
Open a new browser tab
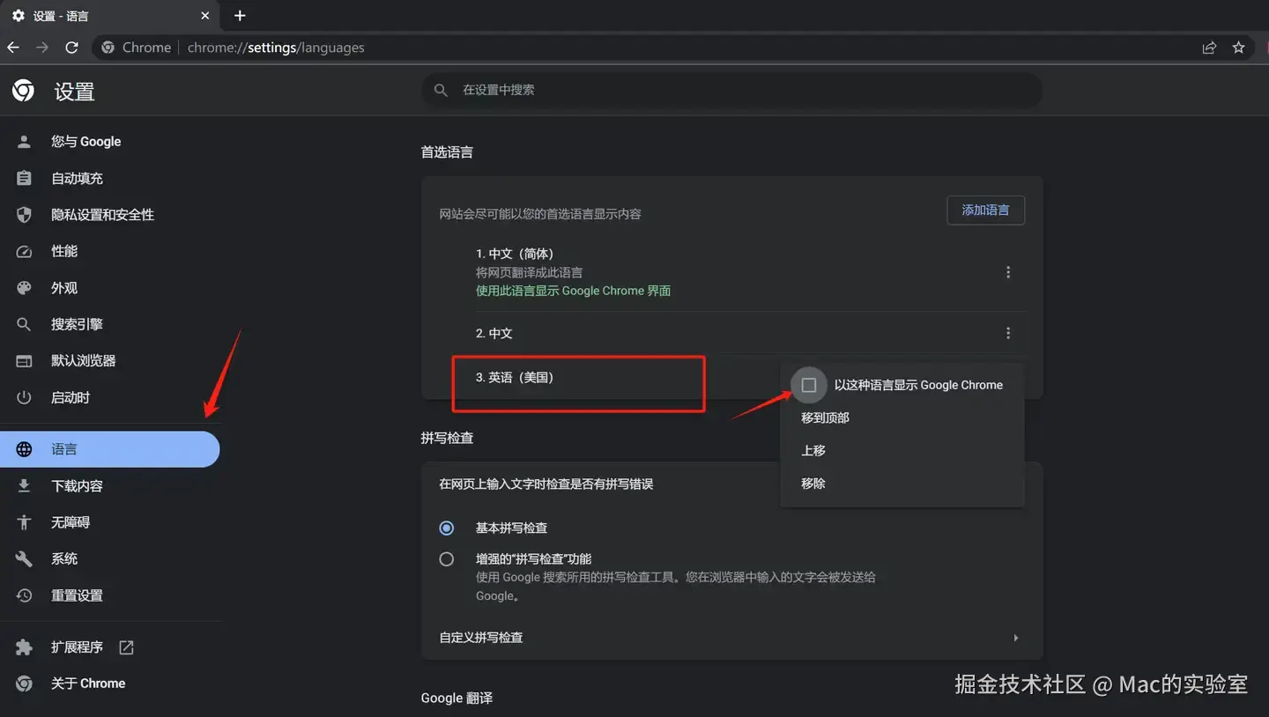[x=240, y=16]
